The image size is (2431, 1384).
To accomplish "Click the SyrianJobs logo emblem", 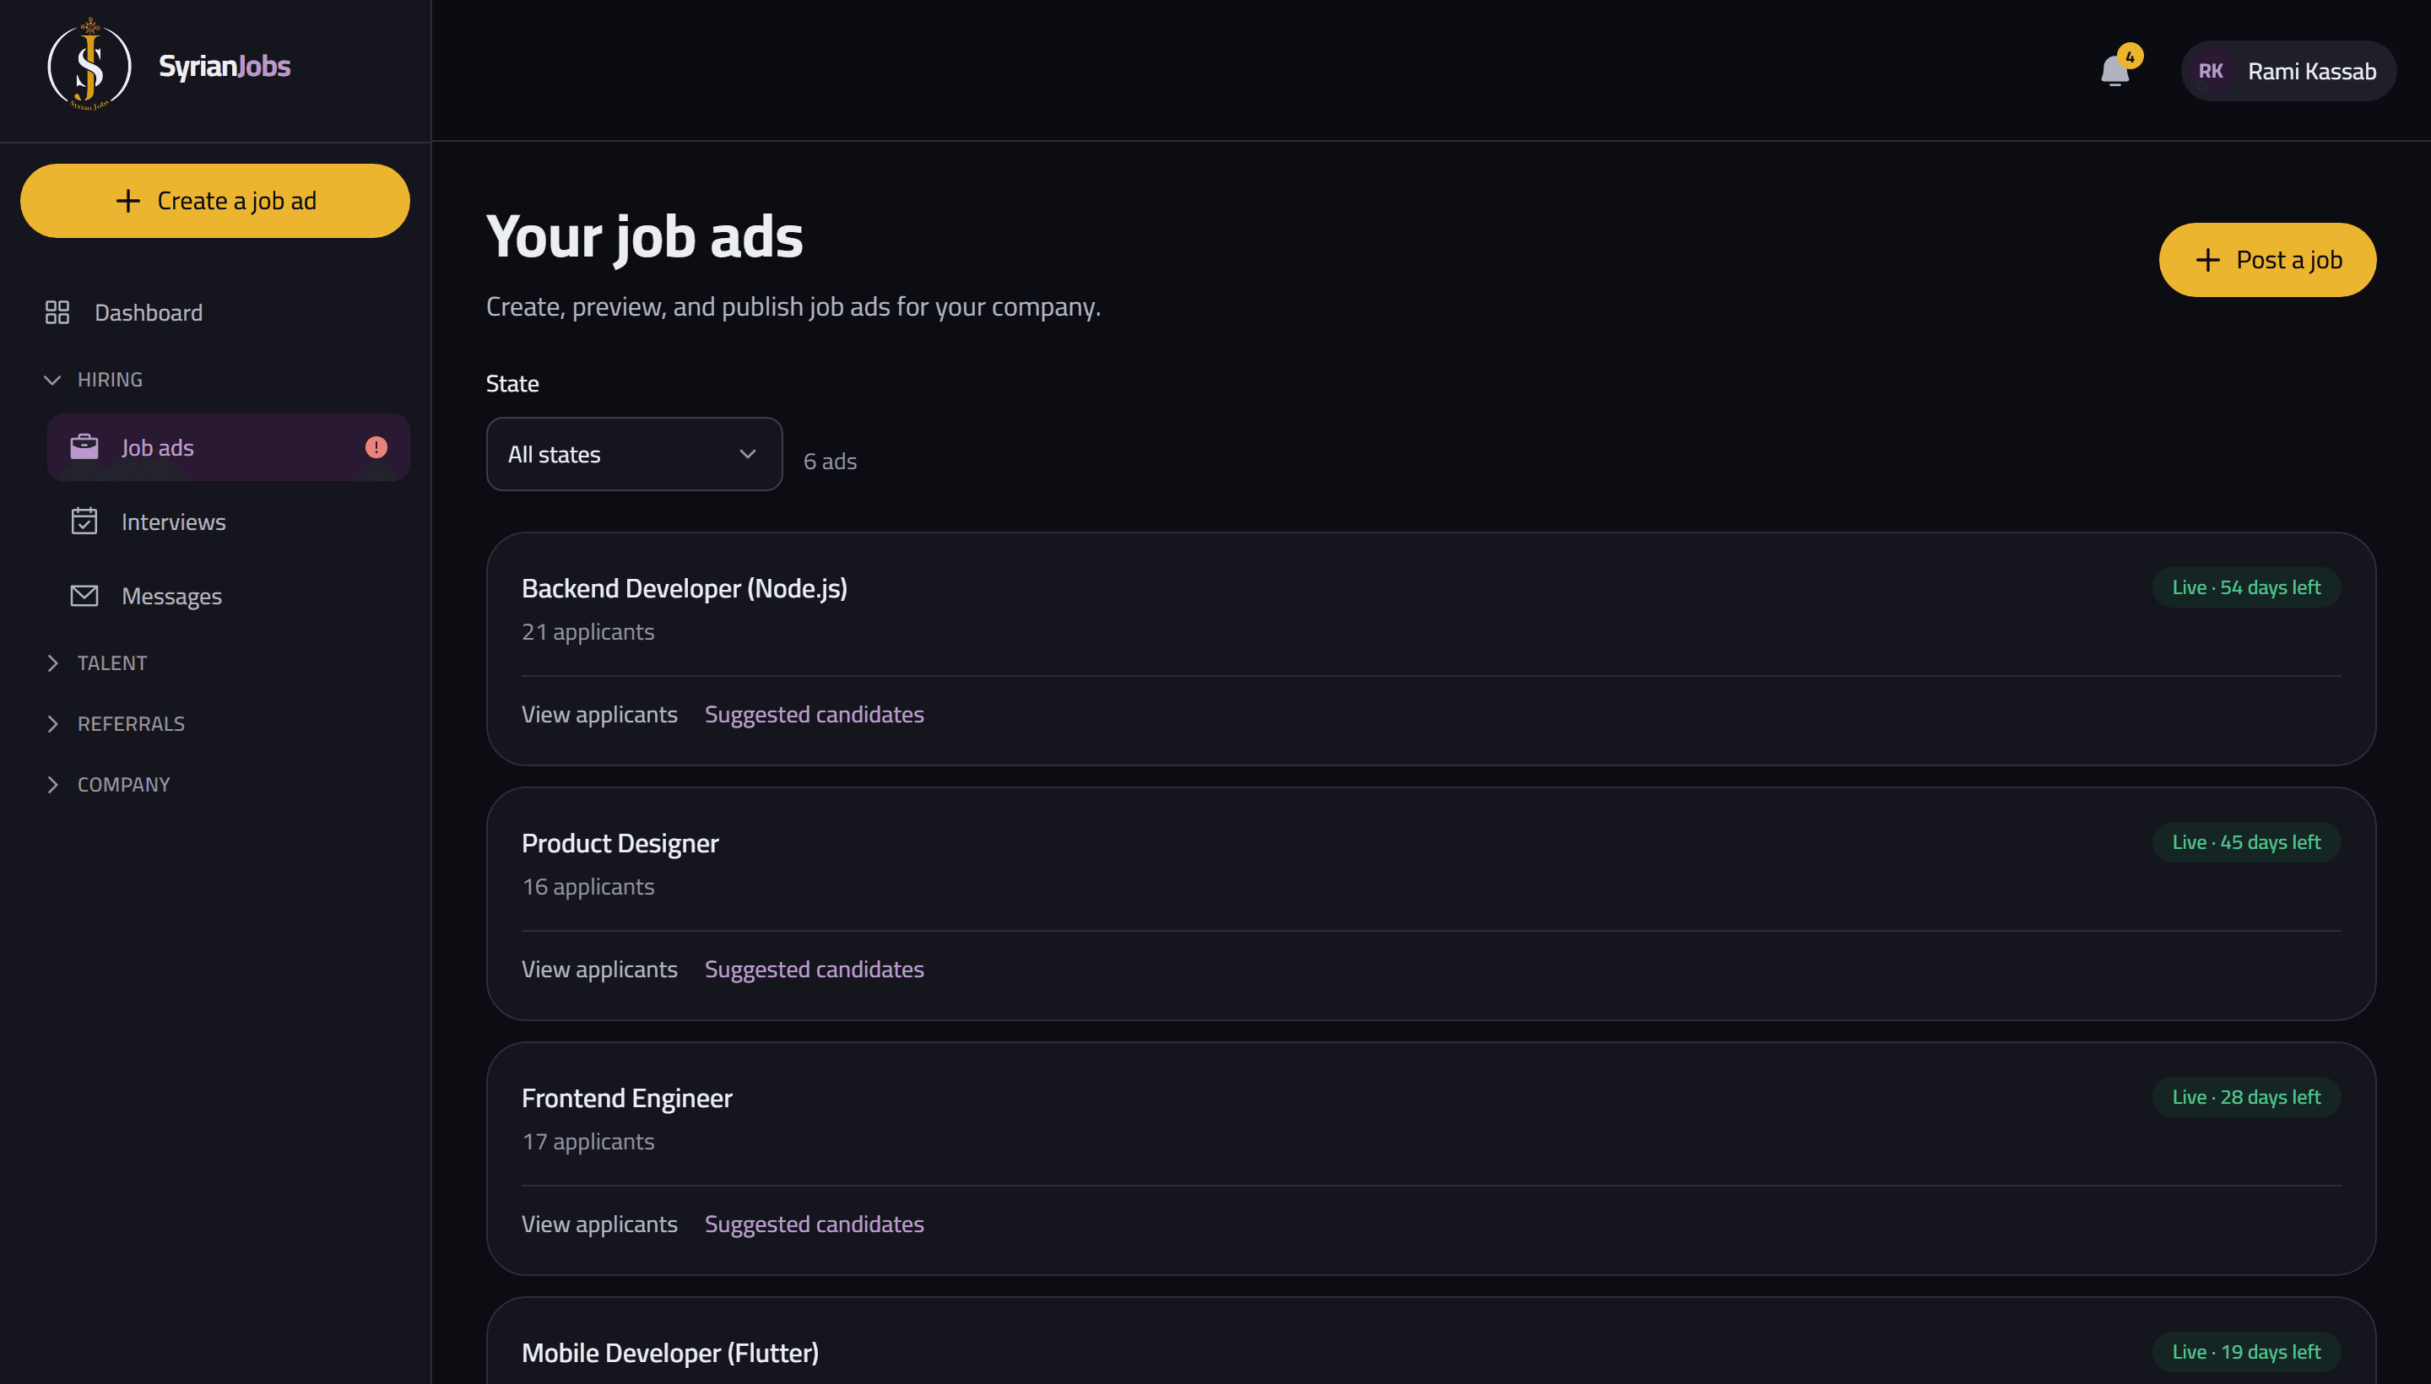I will pyautogui.click(x=89, y=66).
